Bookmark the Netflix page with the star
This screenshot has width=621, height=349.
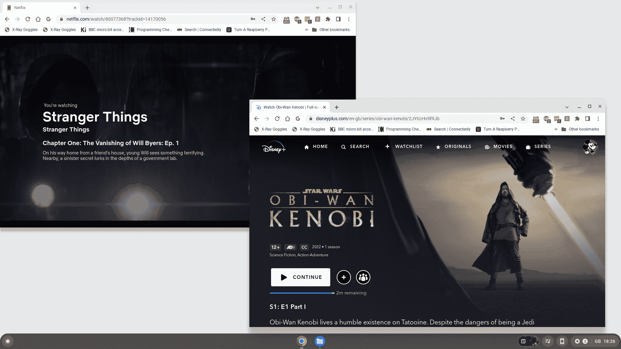pyautogui.click(x=274, y=19)
